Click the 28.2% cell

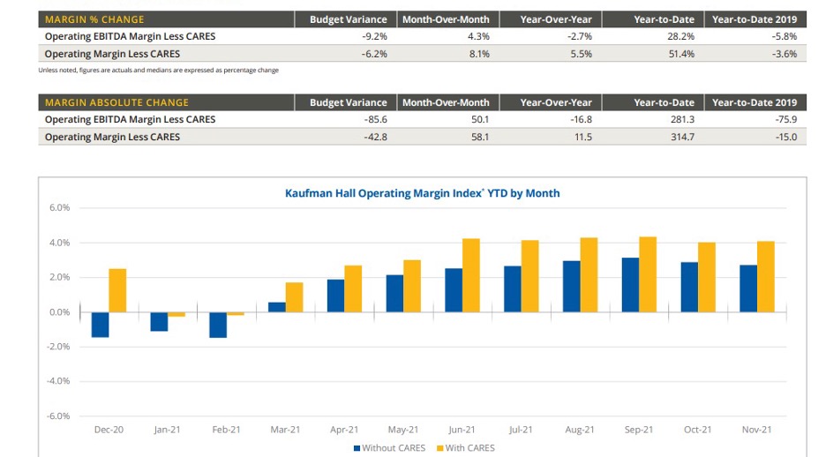[x=681, y=36]
